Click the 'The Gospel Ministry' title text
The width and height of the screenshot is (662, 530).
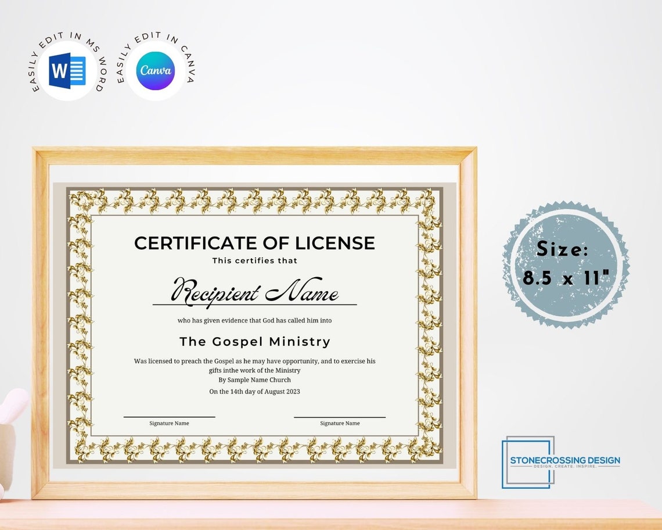[254, 342]
